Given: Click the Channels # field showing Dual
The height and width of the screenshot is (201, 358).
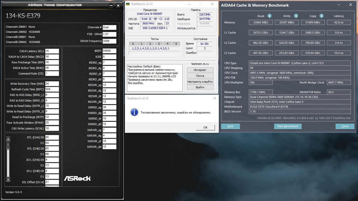Looking at the screenshot, I should (x=109, y=27).
